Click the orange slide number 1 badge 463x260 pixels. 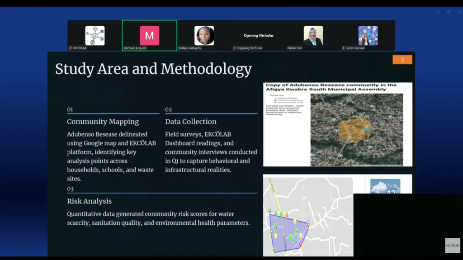tap(402, 60)
